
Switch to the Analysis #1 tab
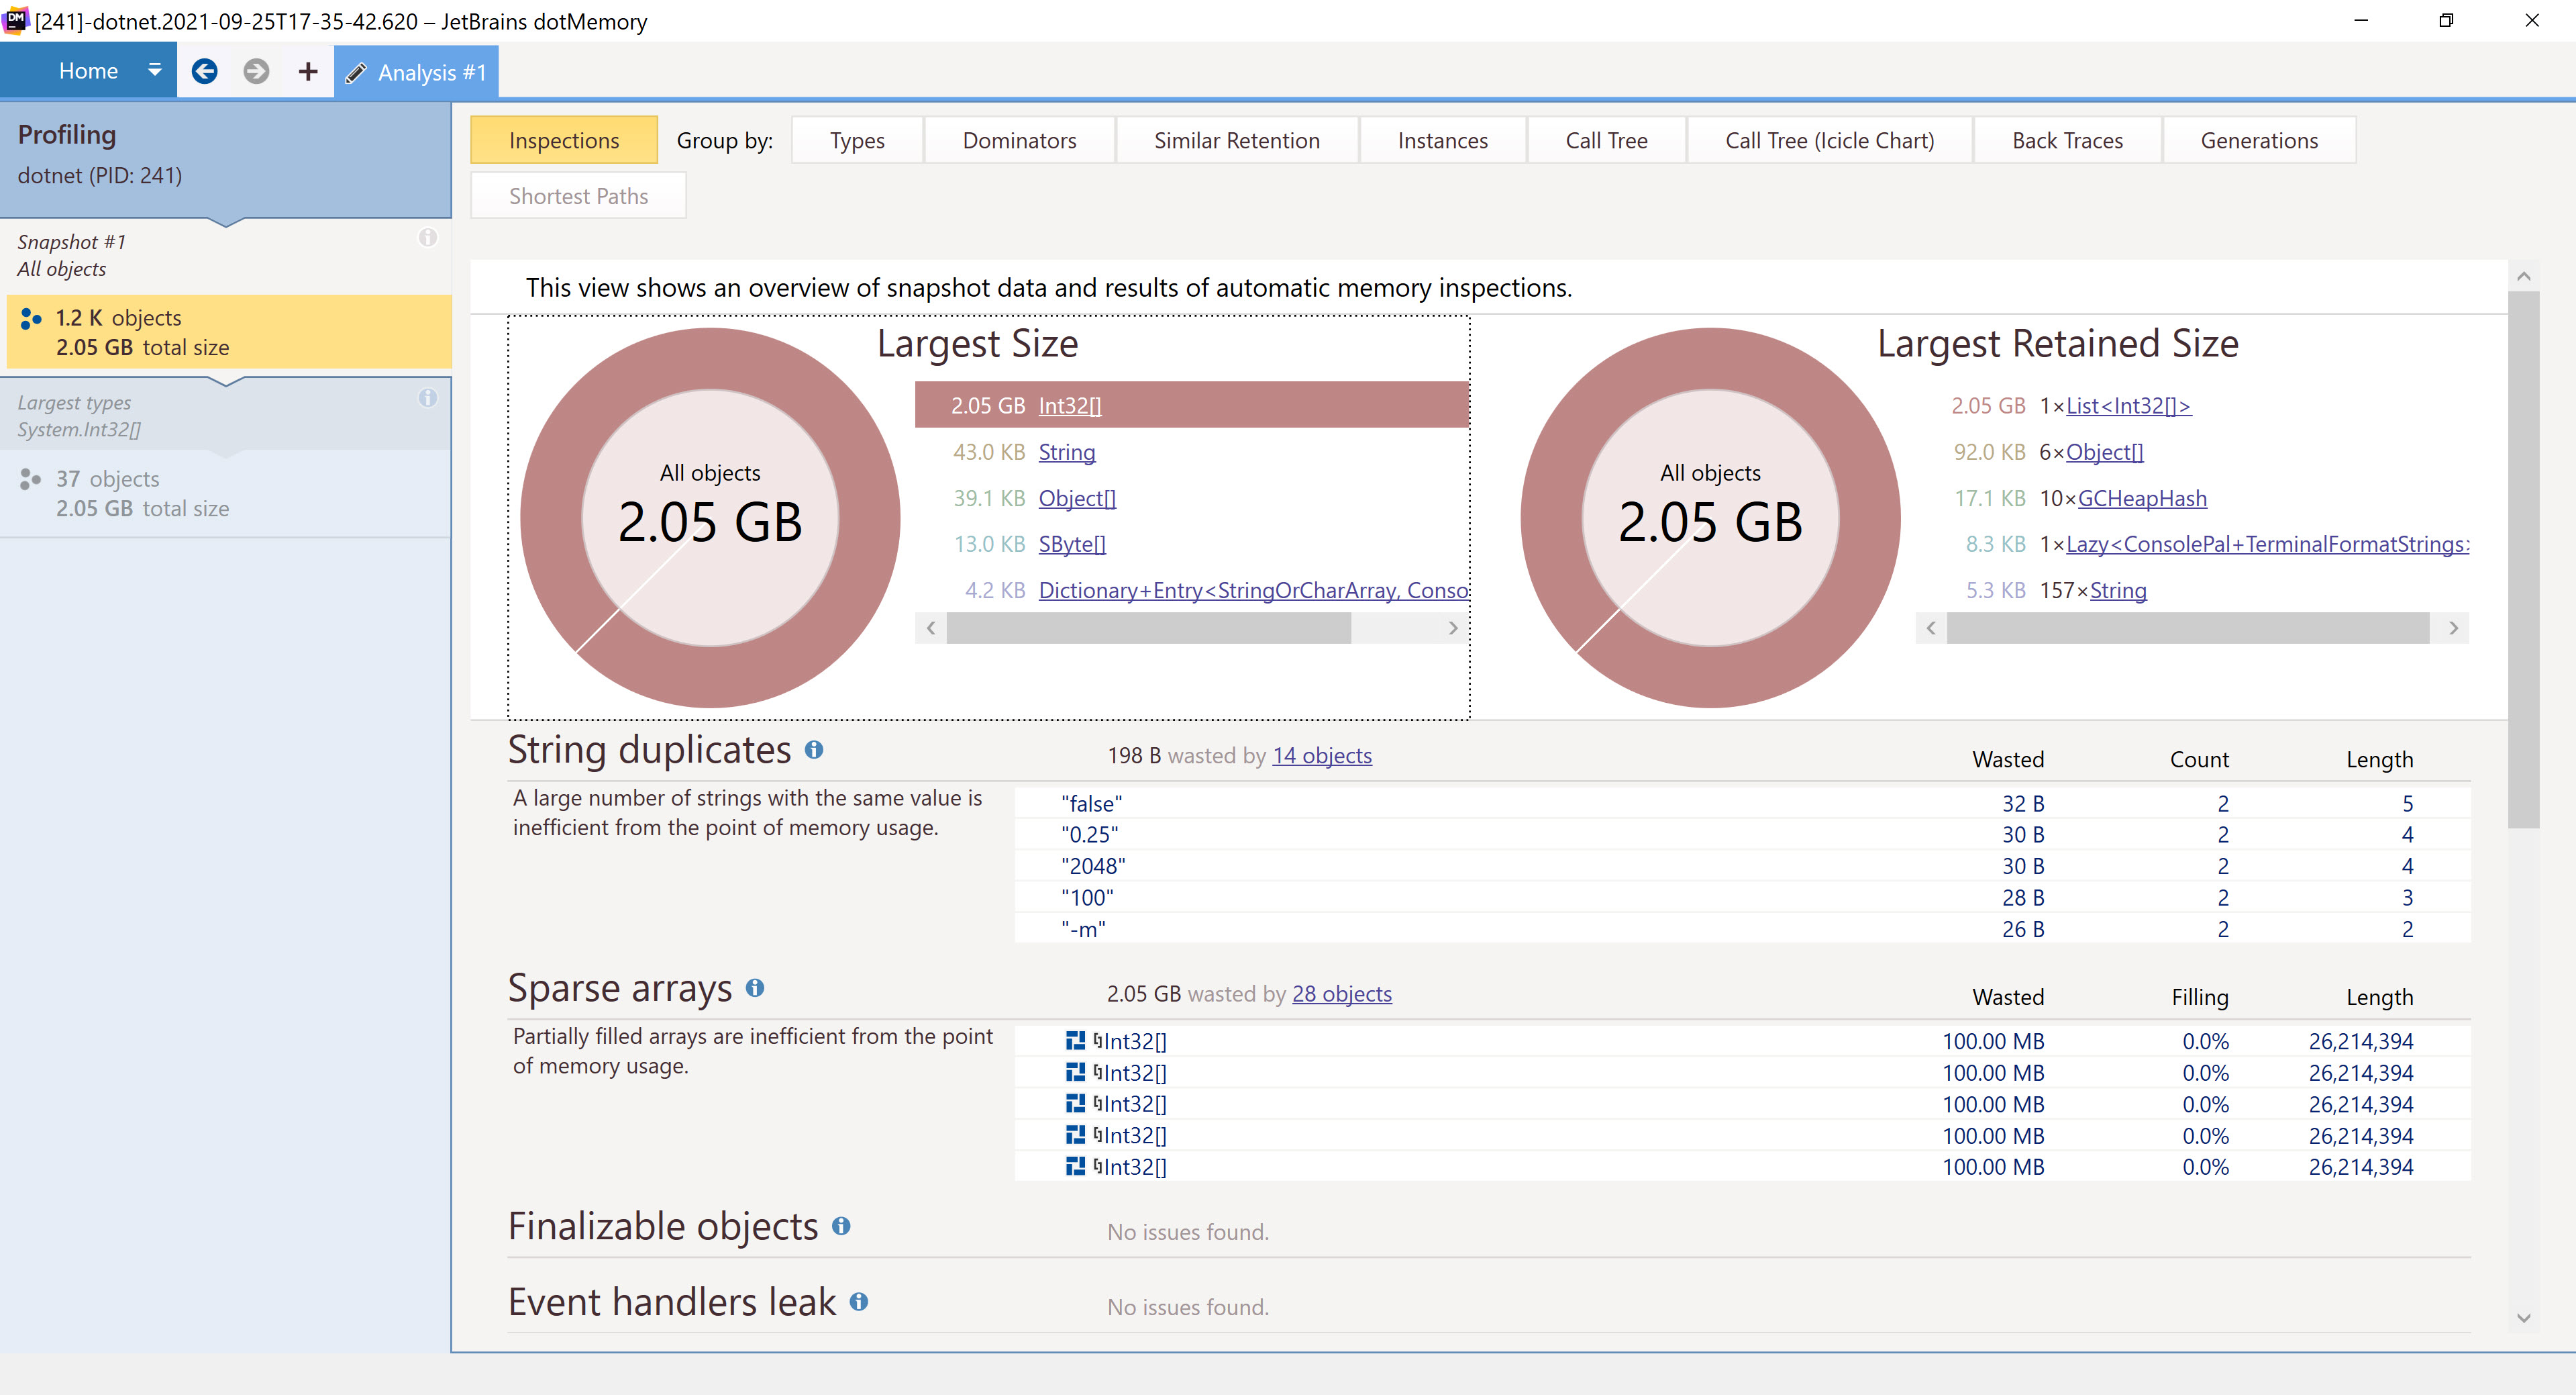pos(430,71)
